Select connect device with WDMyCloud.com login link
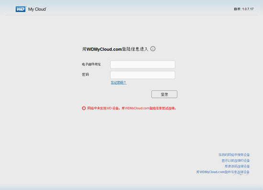Viewport: 263px width, 190px height. [223, 172]
